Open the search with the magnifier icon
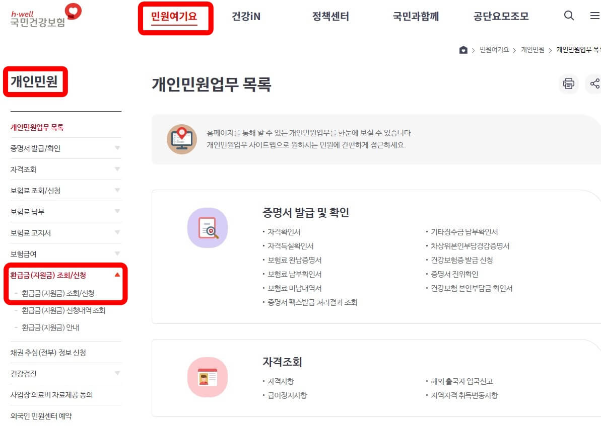Screen dimensions: 601x426 tap(569, 16)
